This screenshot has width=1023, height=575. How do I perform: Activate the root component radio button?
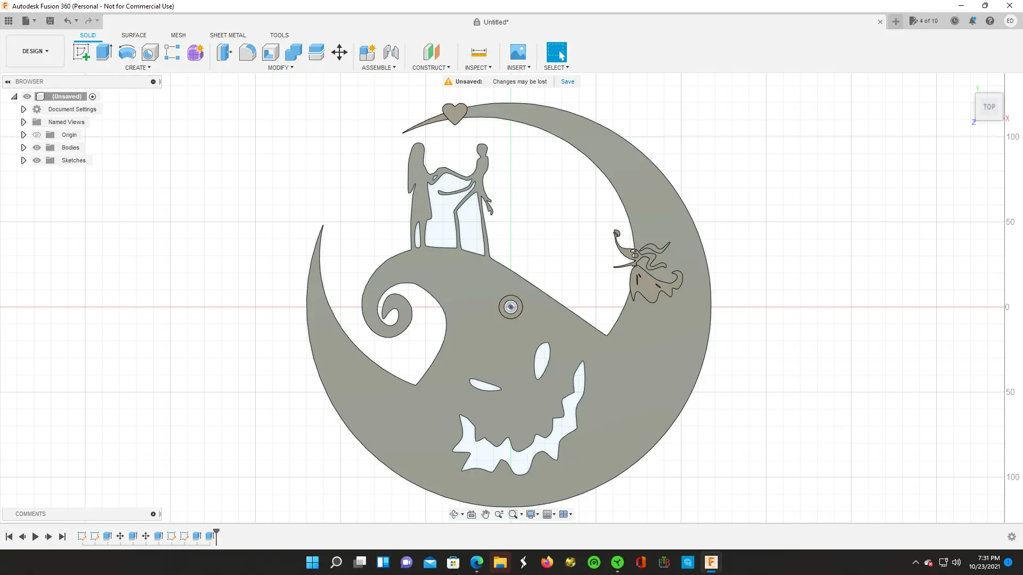click(x=93, y=96)
